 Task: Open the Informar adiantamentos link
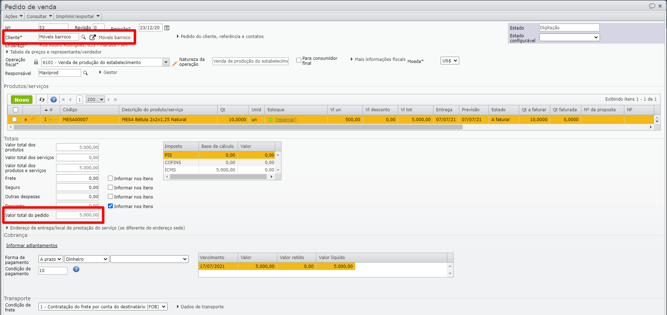coord(32,246)
